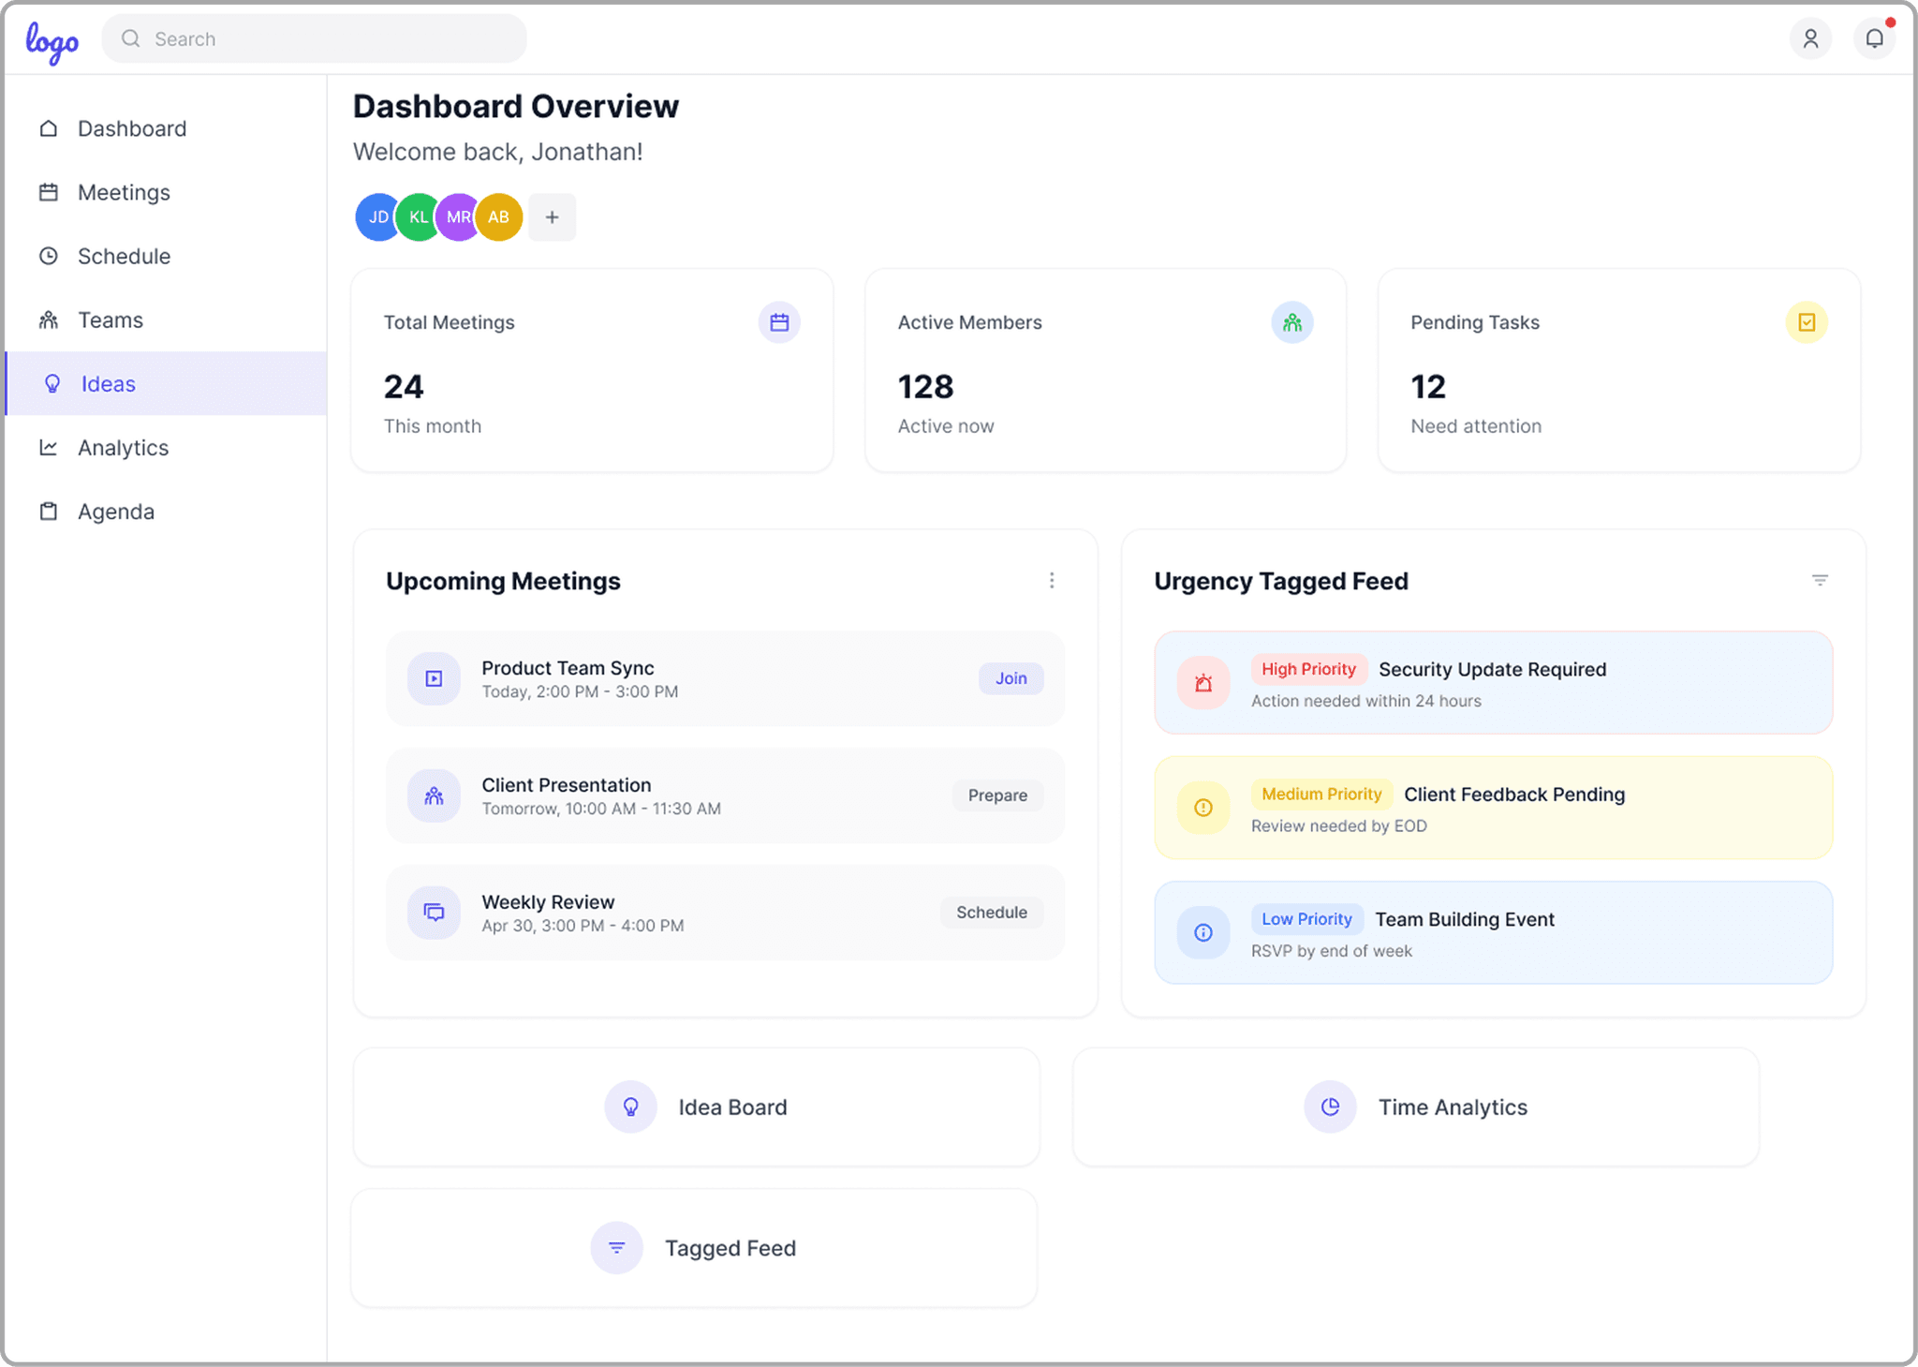The height and width of the screenshot is (1367, 1918).
Task: Click the blue info icon for Team Building
Action: pyautogui.click(x=1203, y=932)
